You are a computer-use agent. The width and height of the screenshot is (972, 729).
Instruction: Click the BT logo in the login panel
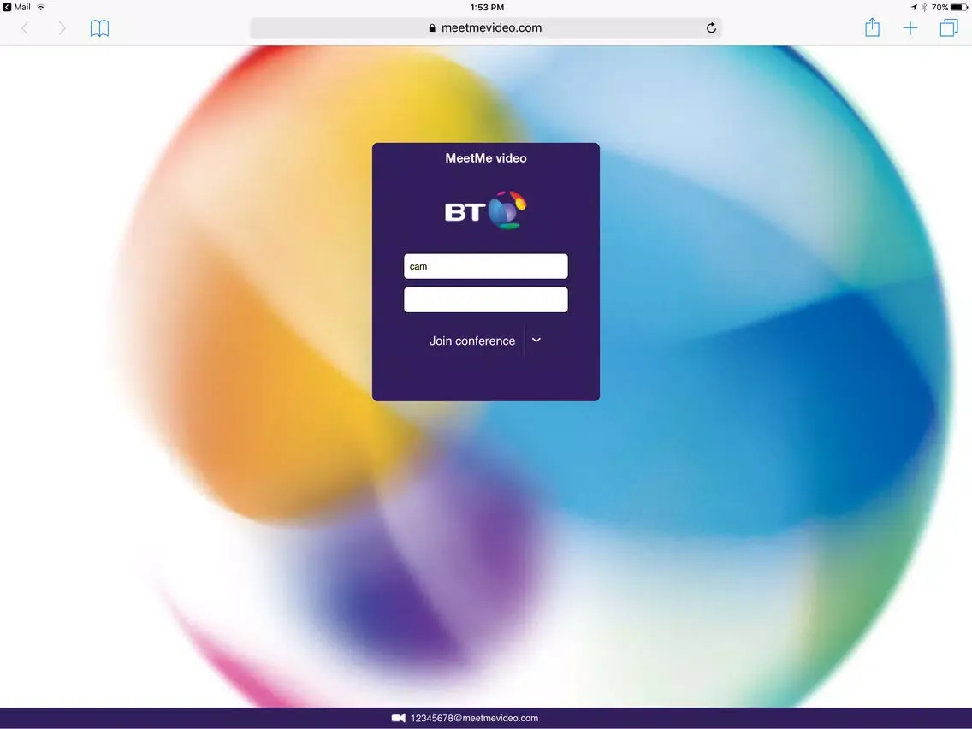(x=485, y=210)
